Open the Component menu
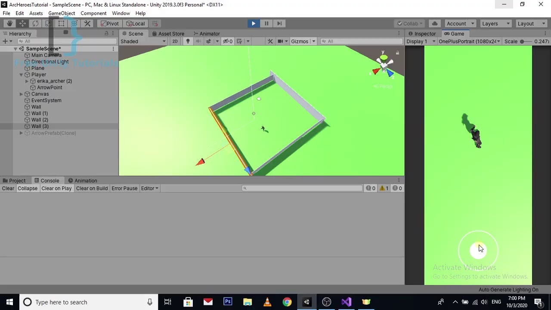Viewport: 551px width, 310px height. point(93,13)
